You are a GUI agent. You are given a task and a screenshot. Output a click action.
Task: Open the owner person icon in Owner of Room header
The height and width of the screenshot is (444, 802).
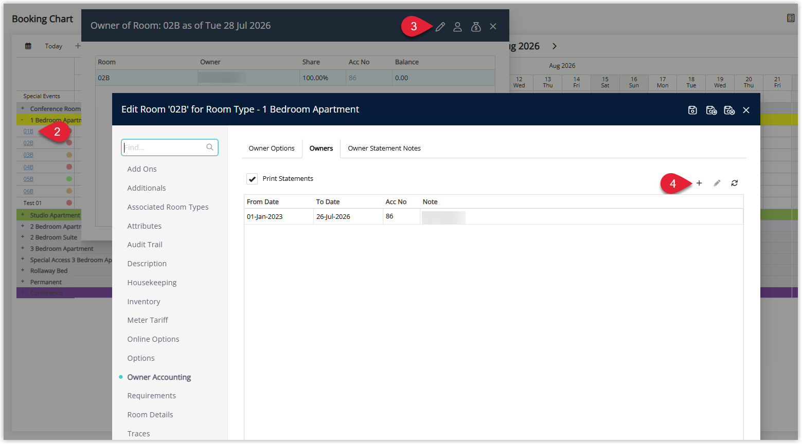click(457, 27)
